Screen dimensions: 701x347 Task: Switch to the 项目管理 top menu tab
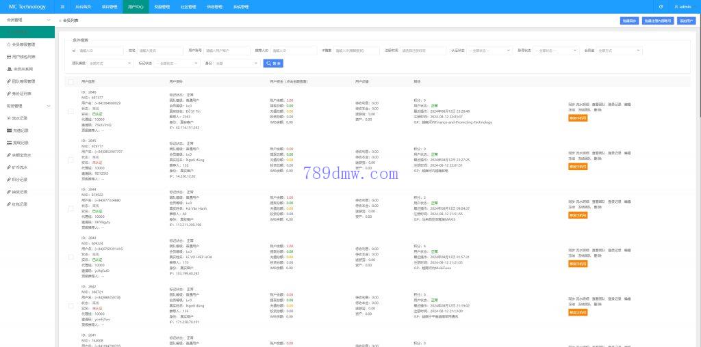pos(109,7)
